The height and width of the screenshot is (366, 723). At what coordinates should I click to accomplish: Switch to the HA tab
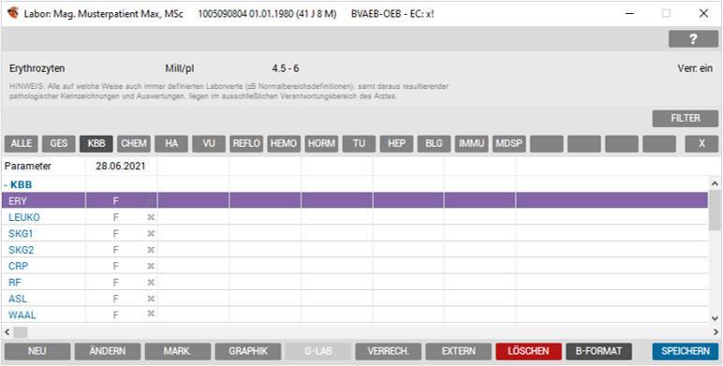[x=171, y=144]
